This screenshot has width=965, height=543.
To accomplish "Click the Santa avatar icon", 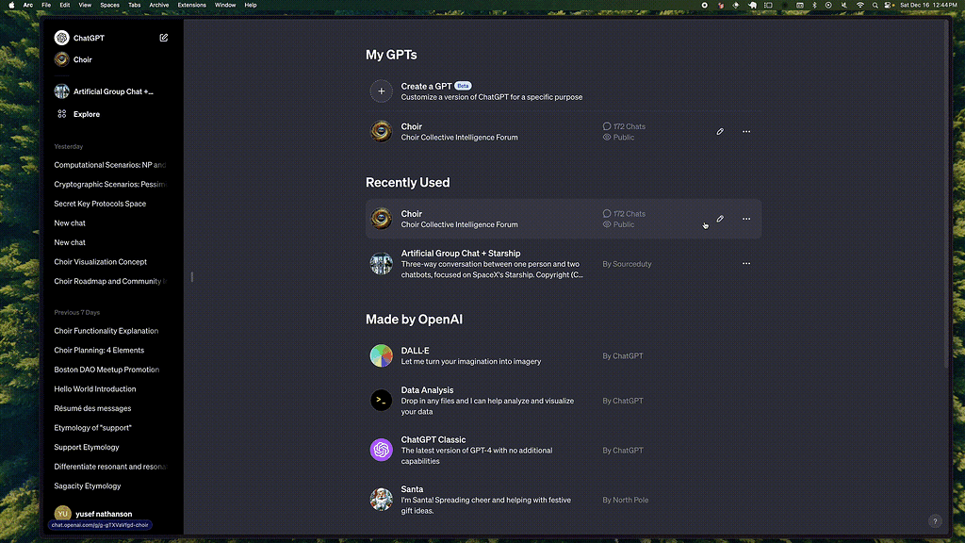I will (x=381, y=500).
